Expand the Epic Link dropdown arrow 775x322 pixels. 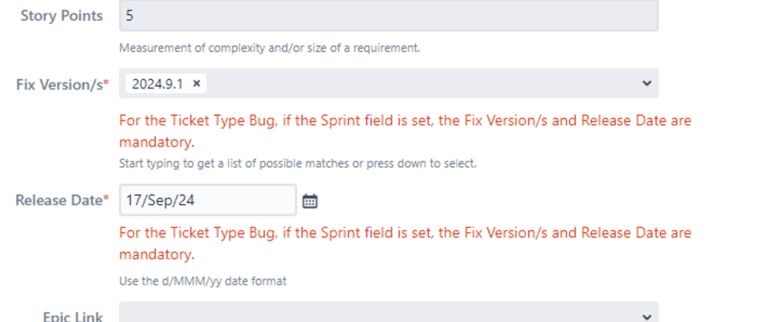click(x=646, y=317)
